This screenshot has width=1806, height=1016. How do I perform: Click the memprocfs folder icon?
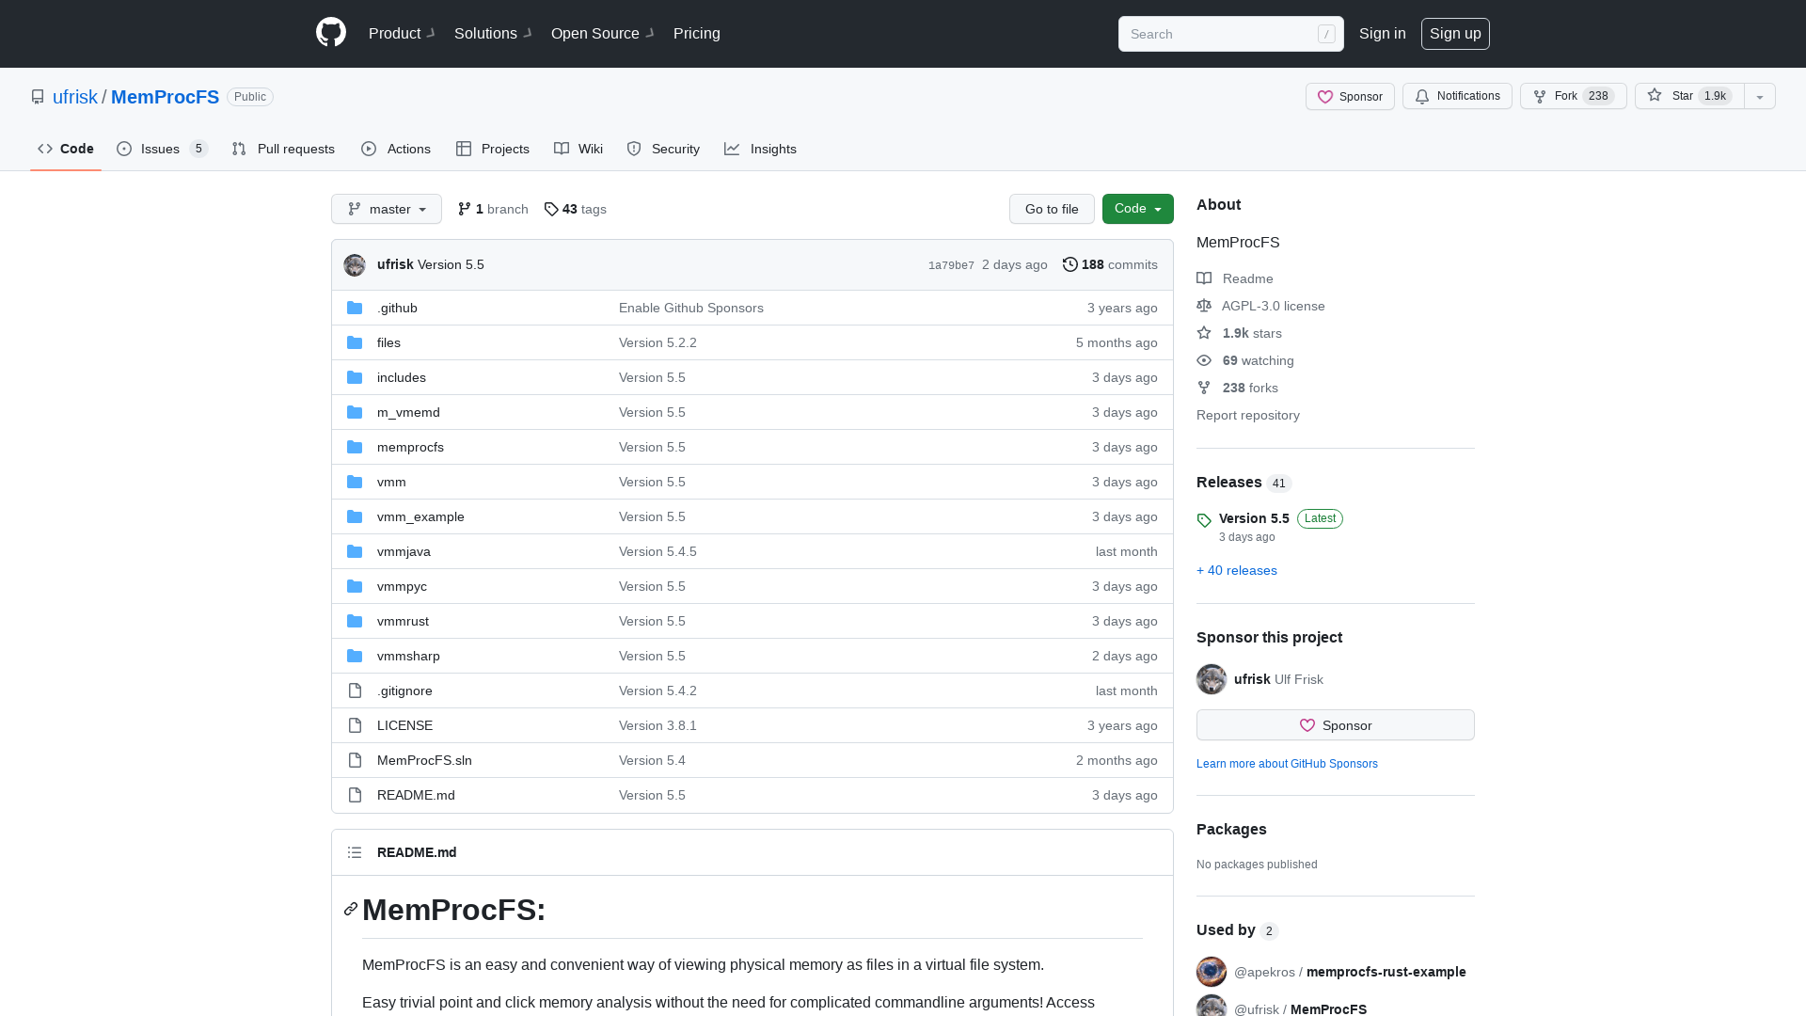[x=355, y=447]
